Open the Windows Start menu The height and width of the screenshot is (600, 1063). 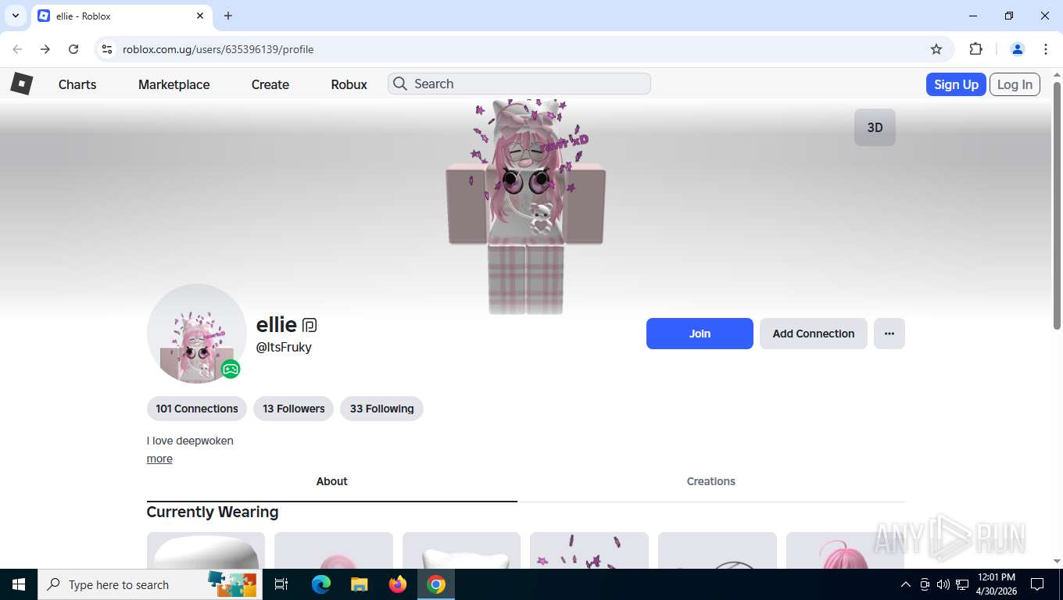(18, 584)
